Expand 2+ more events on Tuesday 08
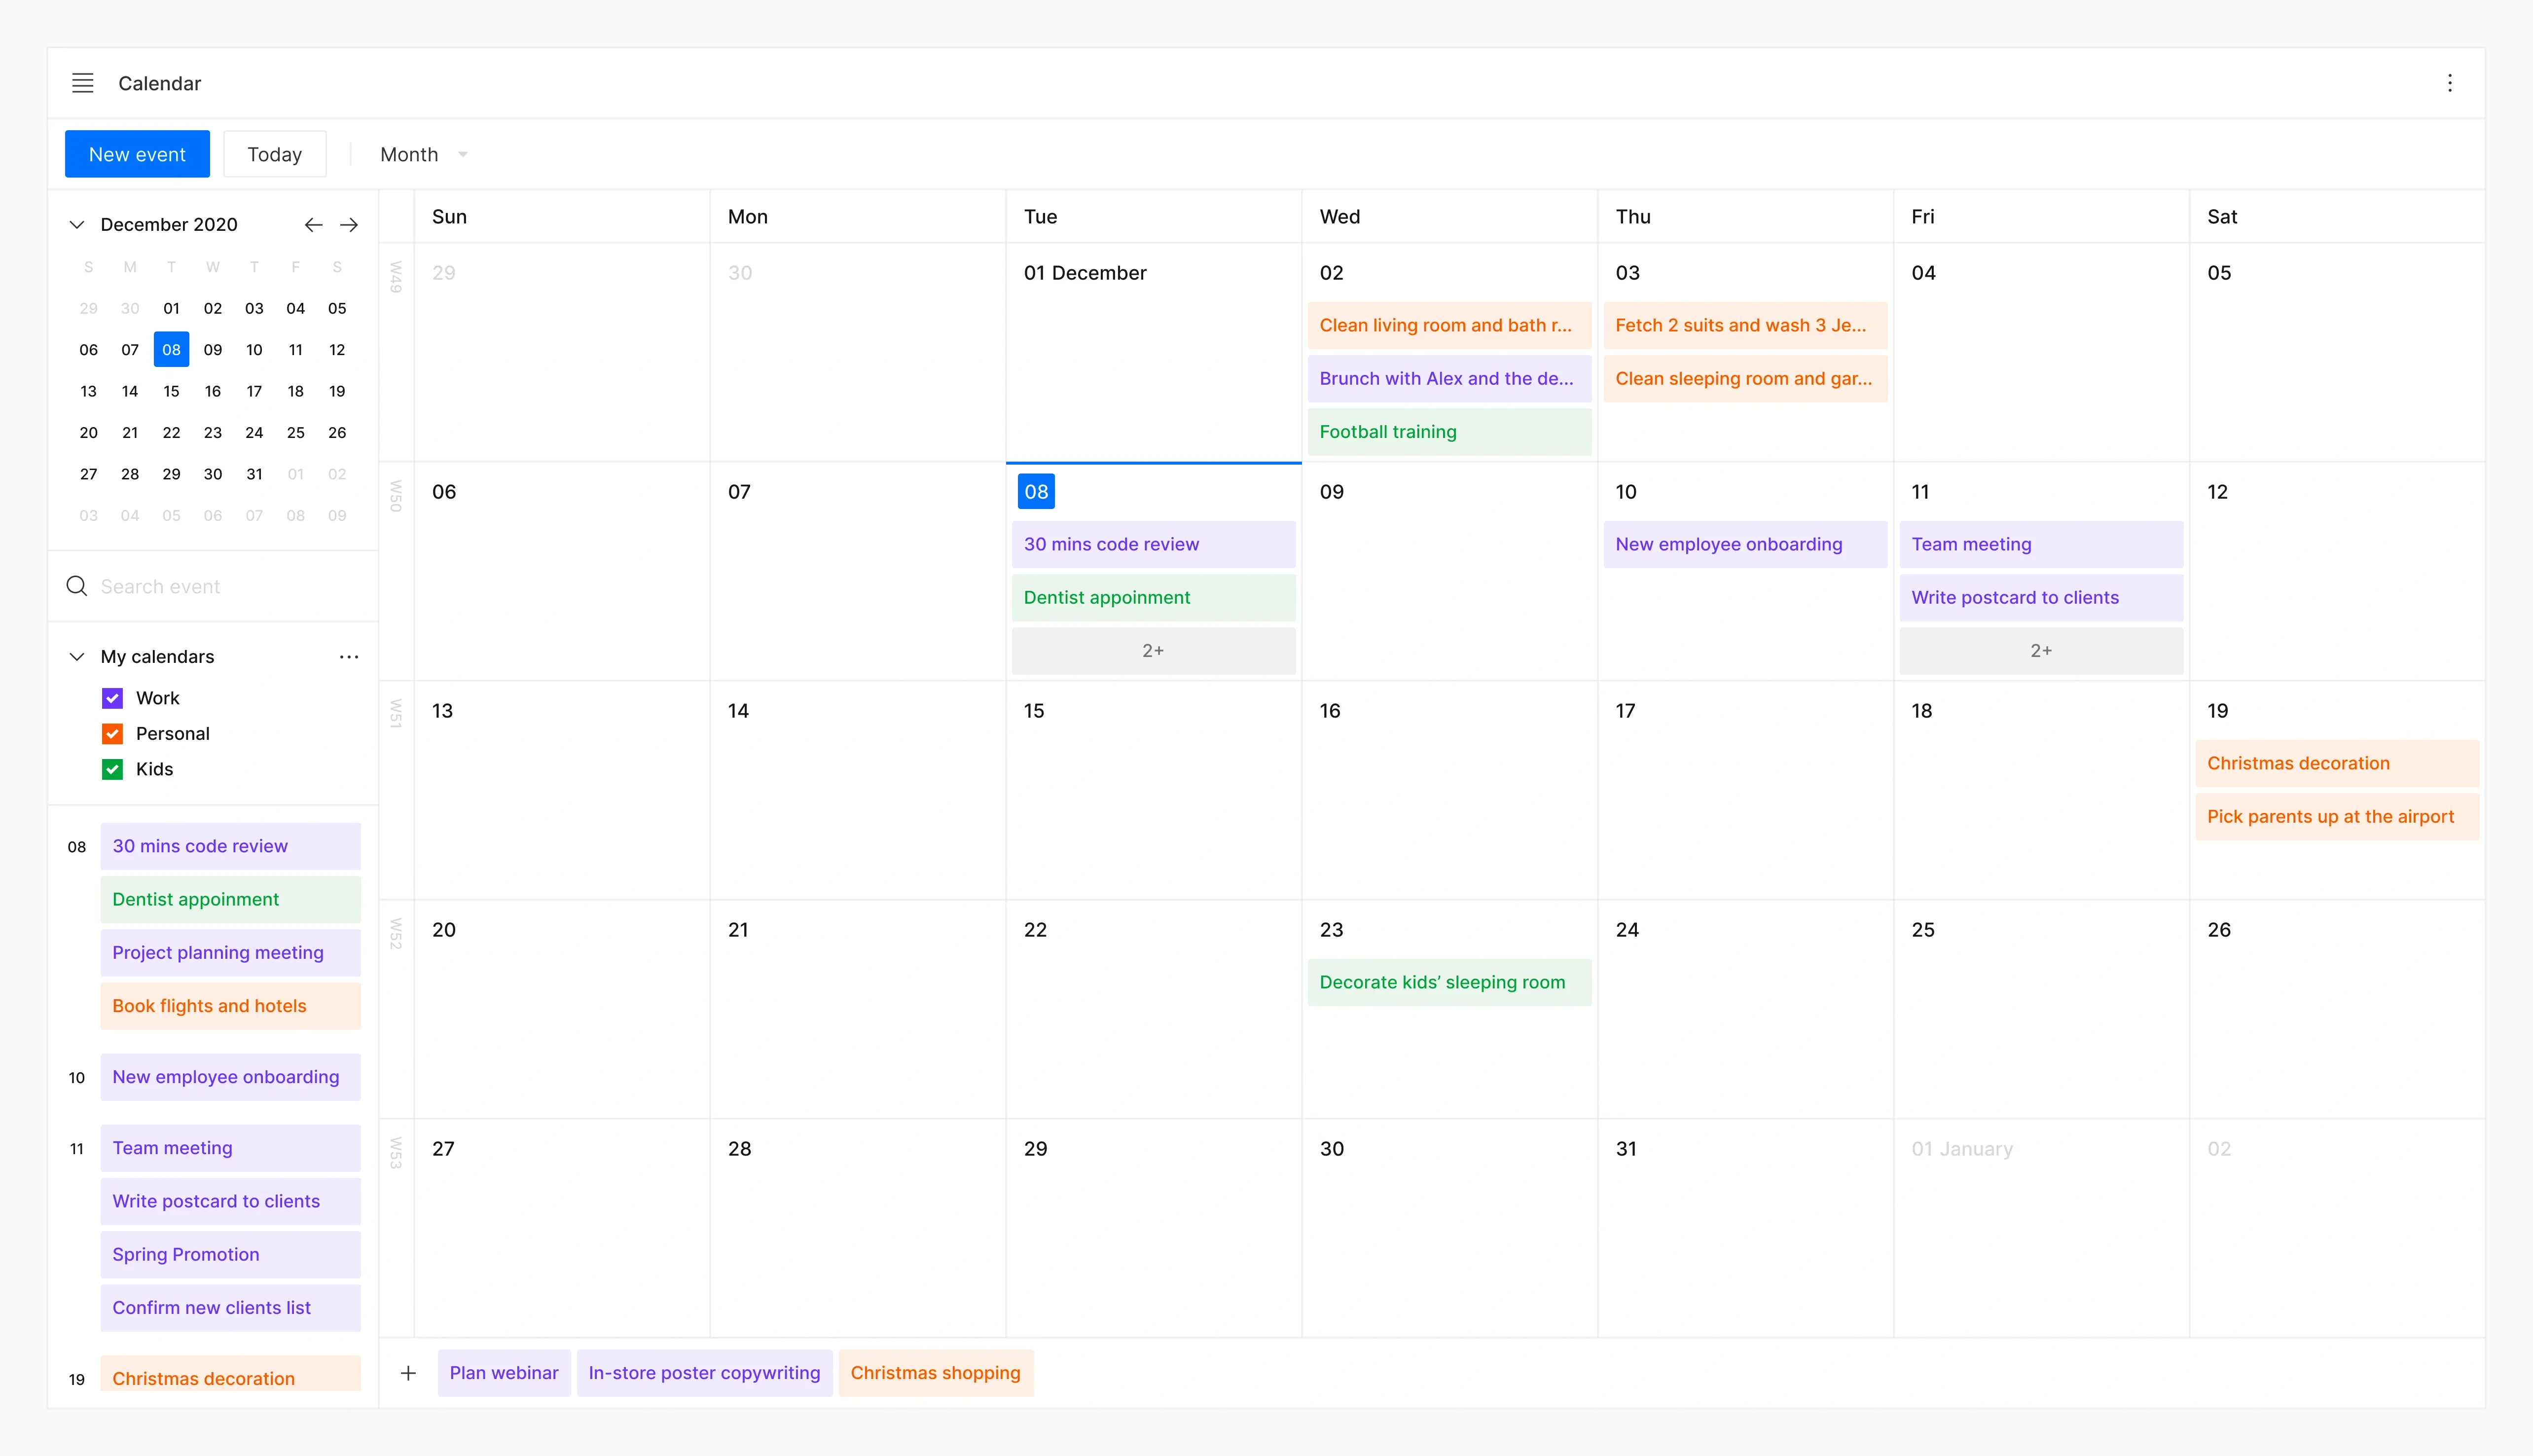 [1153, 651]
